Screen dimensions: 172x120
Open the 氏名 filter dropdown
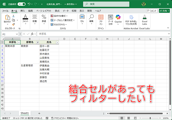(x=57, y=43)
